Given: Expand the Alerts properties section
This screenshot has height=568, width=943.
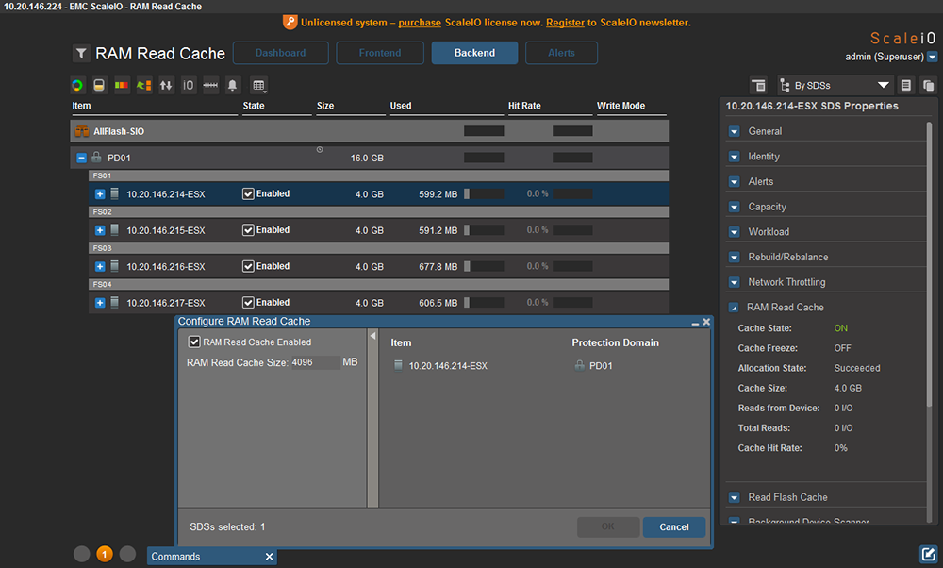Looking at the screenshot, I should coord(735,182).
